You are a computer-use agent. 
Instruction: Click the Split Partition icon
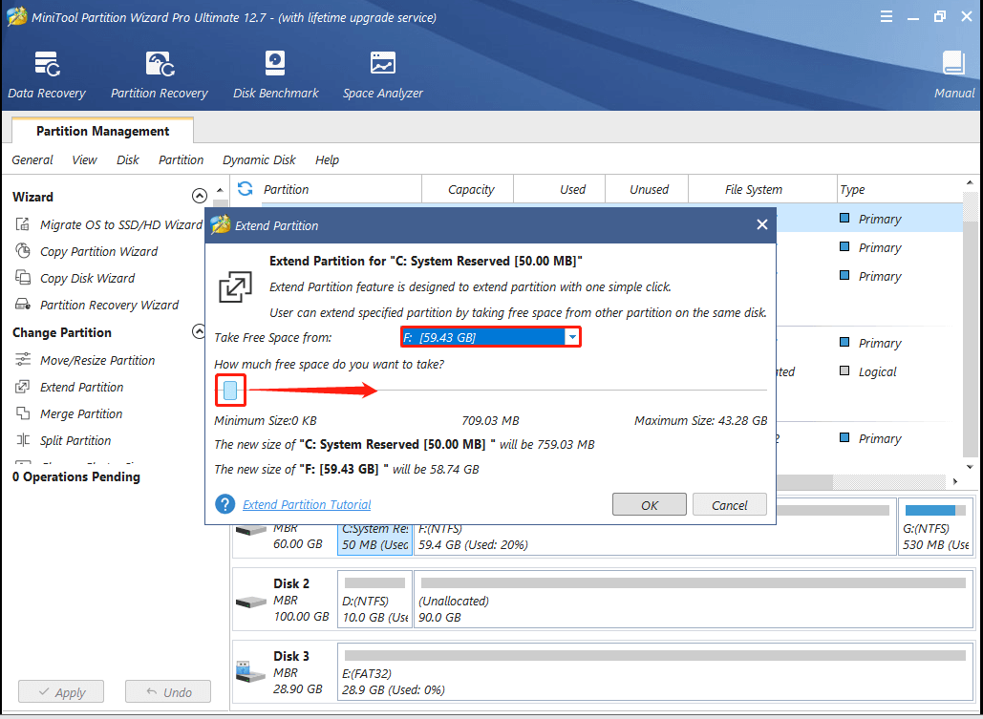coord(23,440)
